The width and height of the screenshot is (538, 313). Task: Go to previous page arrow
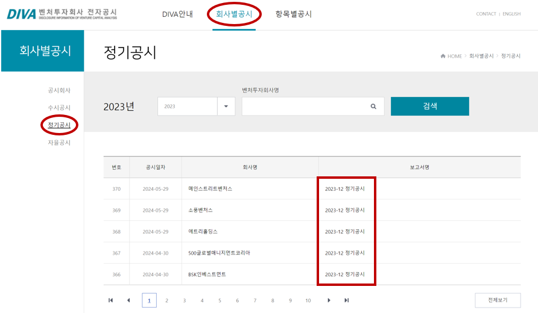tap(128, 300)
